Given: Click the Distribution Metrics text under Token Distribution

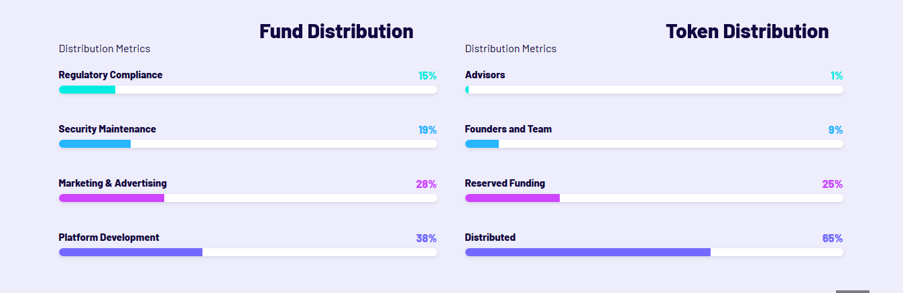Looking at the screenshot, I should pos(511,49).
